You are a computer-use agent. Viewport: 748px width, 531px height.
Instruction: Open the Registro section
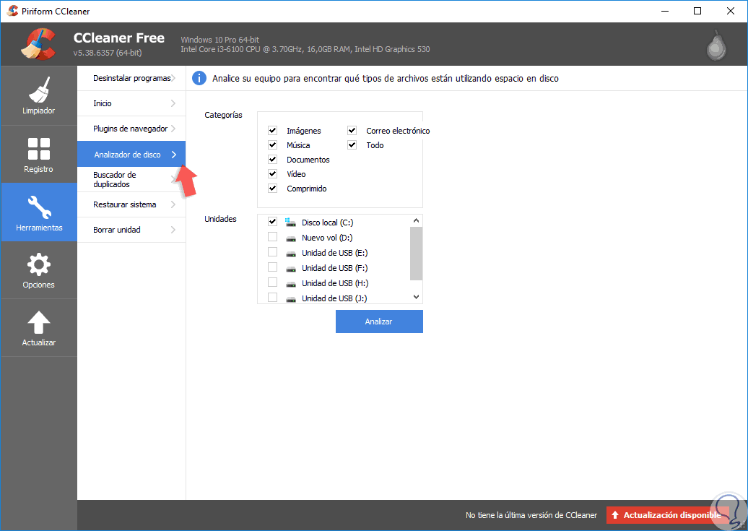click(x=39, y=155)
